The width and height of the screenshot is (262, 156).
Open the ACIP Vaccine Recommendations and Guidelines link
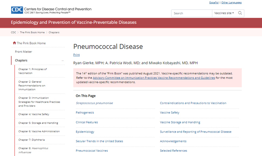point(154,78)
